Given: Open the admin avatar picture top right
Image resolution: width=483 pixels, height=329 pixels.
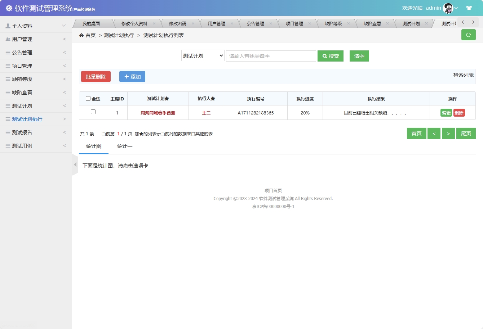Looking at the screenshot, I should [x=448, y=8].
